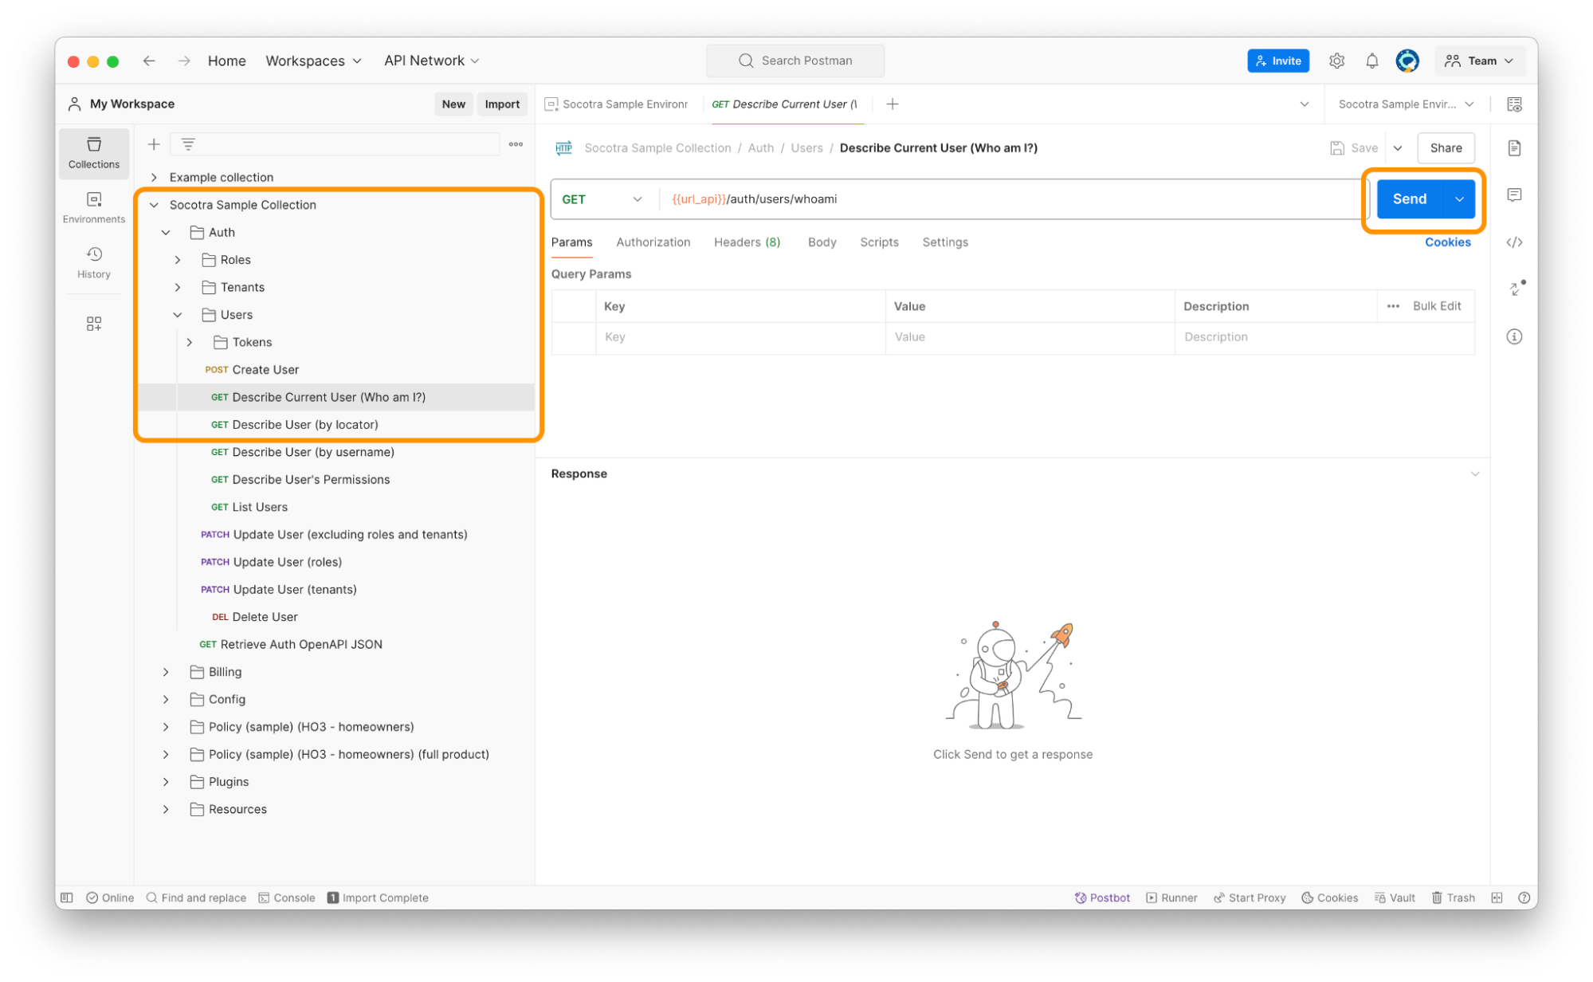This screenshot has height=982, width=1593.
Task: Open the History sidebar panel
Action: pyautogui.click(x=93, y=262)
